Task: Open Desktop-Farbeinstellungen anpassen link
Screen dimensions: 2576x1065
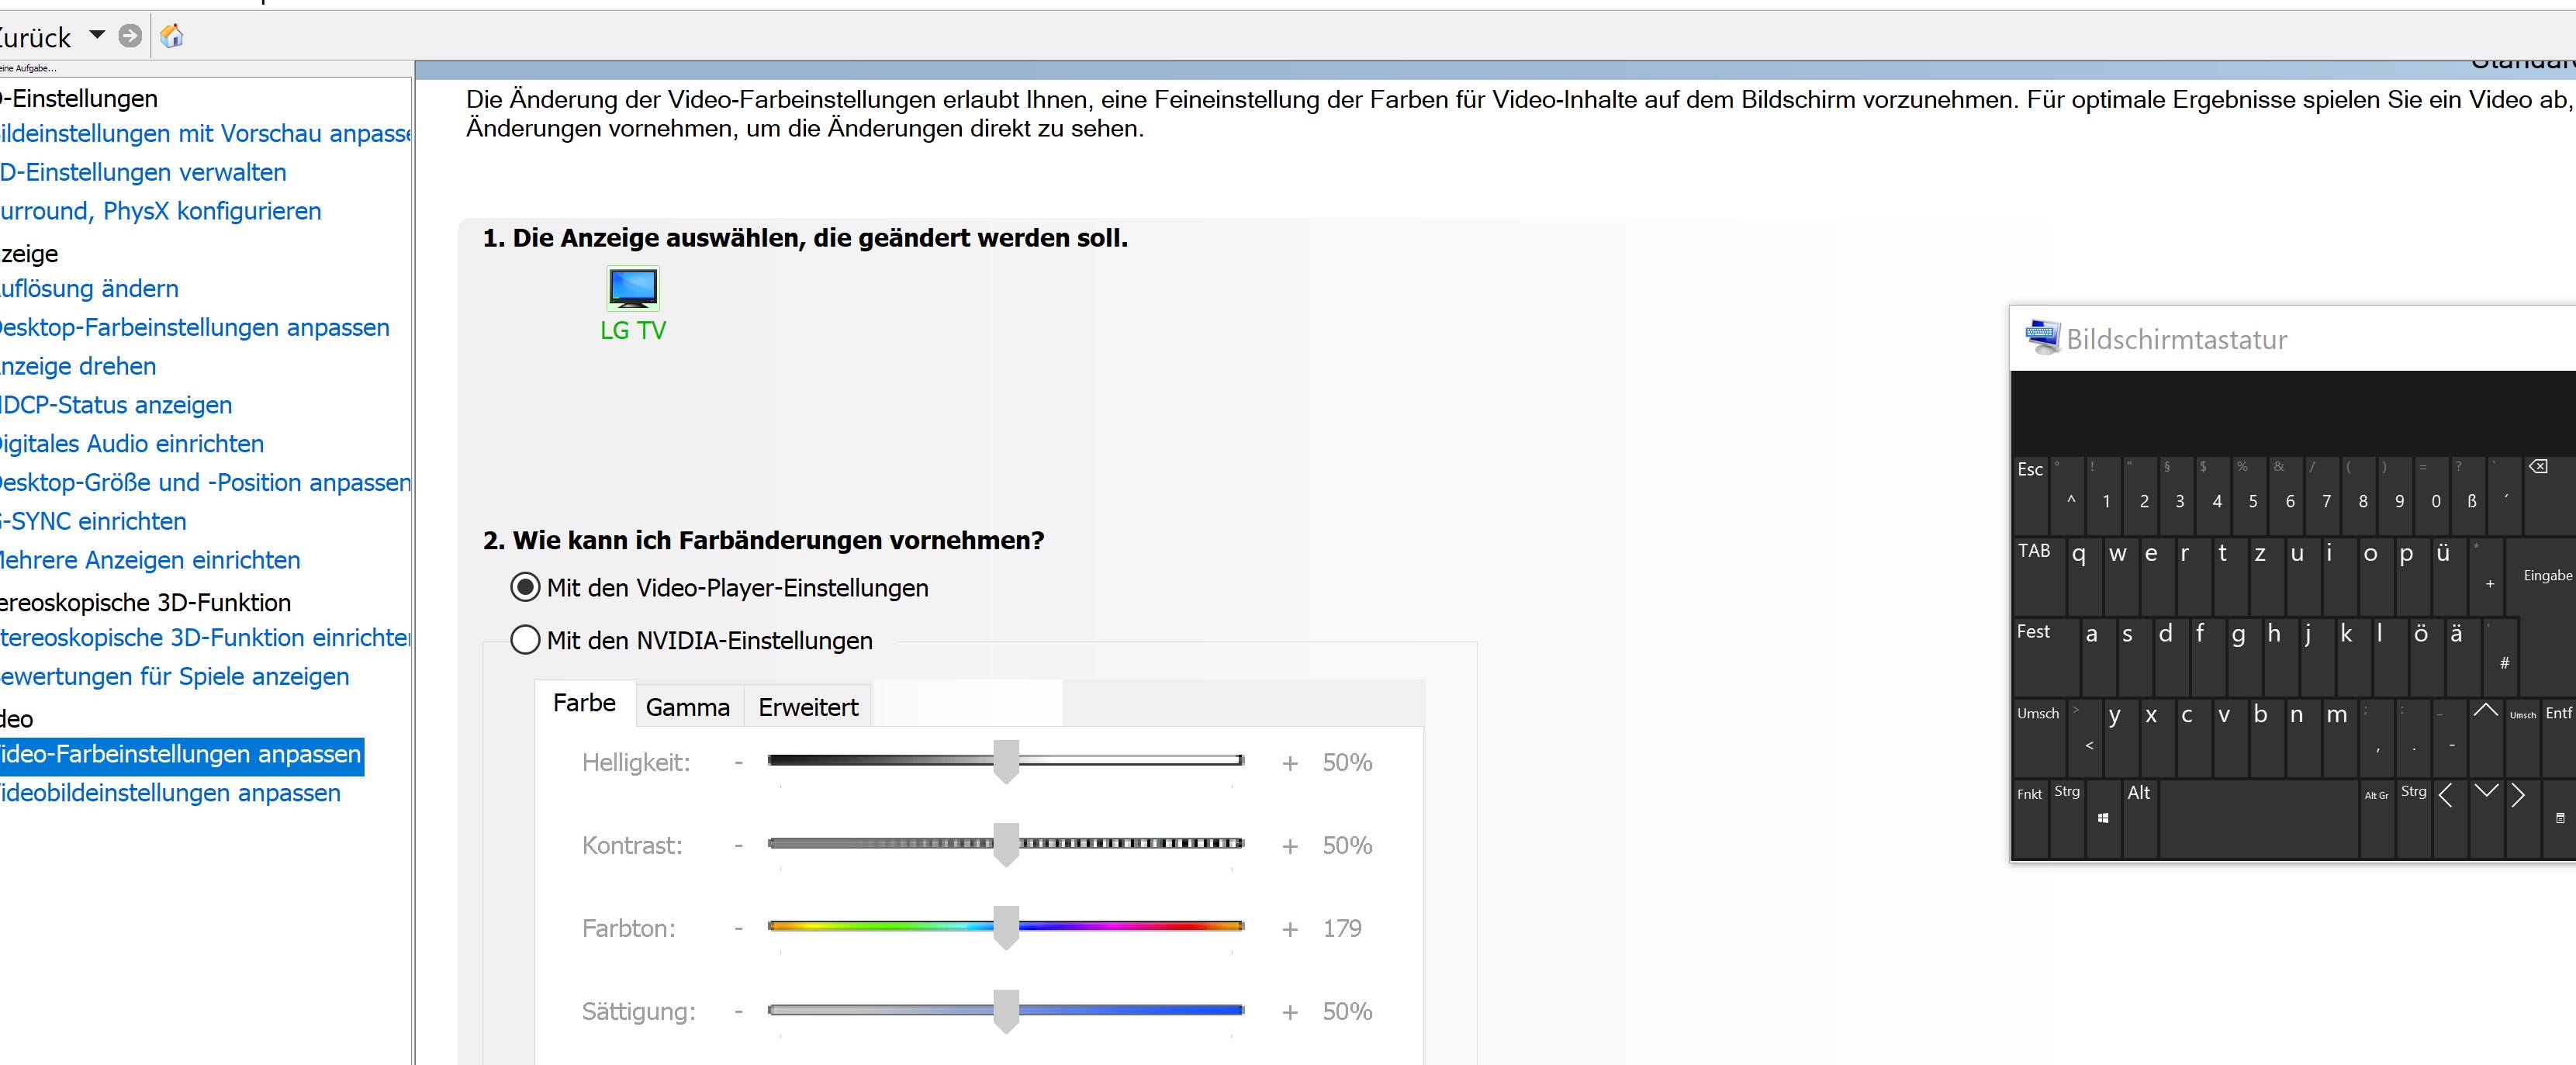Action: coord(194,327)
